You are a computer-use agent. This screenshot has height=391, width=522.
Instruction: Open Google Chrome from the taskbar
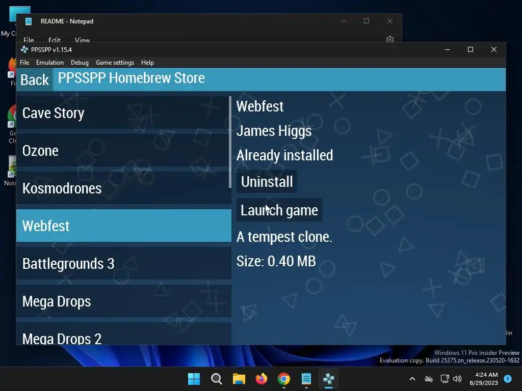tap(283, 379)
